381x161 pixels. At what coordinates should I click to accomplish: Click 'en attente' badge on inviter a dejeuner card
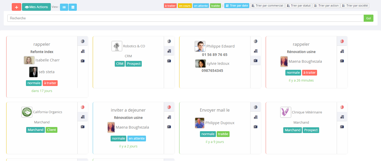pyautogui.click(x=137, y=139)
